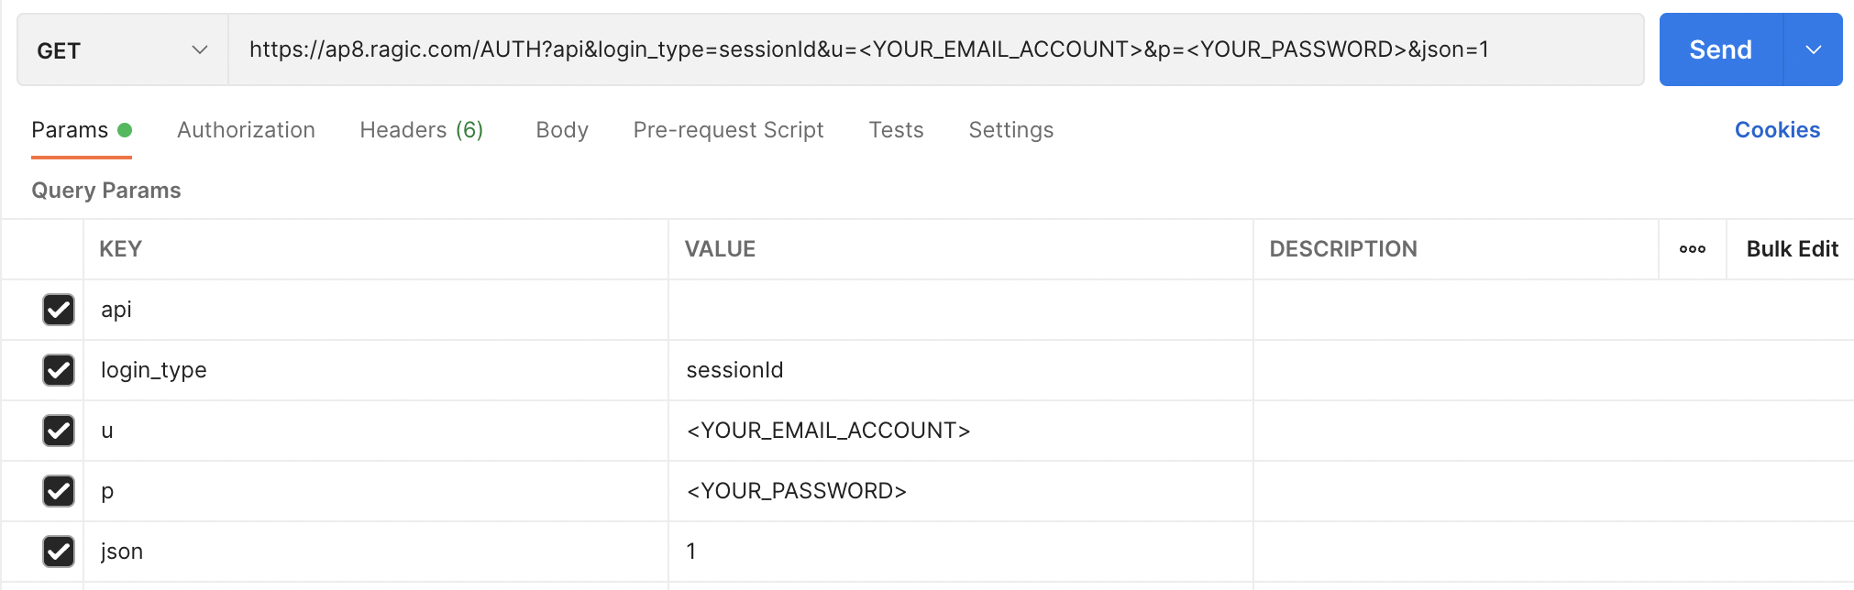The width and height of the screenshot is (1854, 590).
Task: Uncheck the u email parameter
Action: pyautogui.click(x=59, y=431)
